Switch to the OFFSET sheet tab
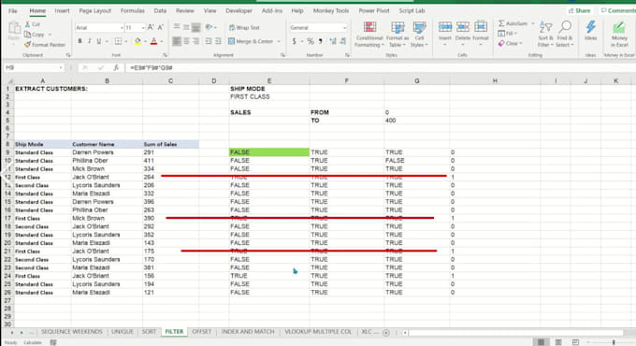This screenshot has width=636, height=346. coord(202,332)
